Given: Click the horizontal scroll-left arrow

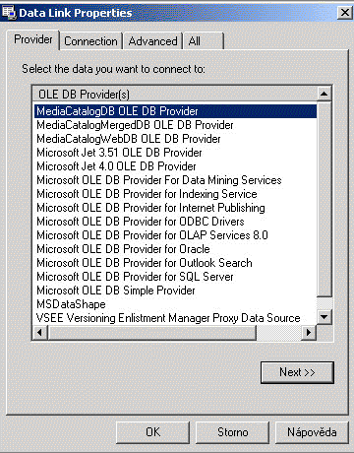Looking at the screenshot, I should [x=40, y=332].
